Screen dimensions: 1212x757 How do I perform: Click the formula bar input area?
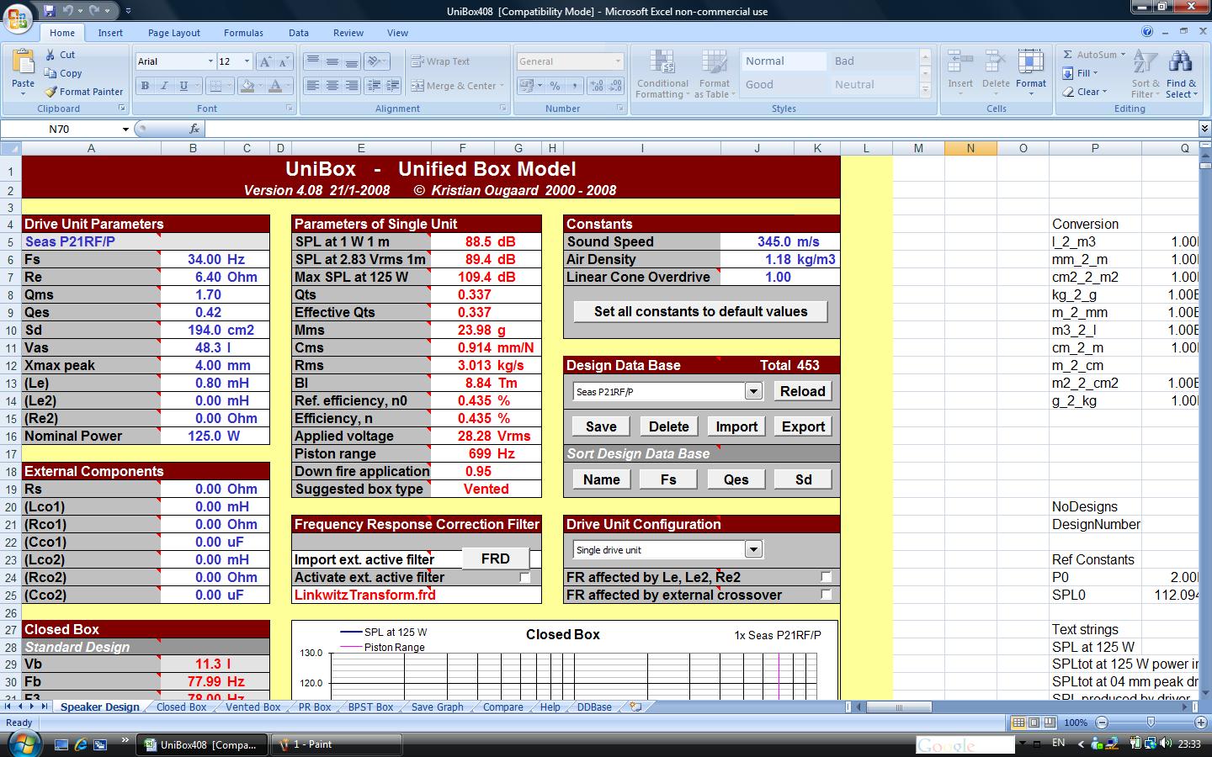[x=703, y=129]
